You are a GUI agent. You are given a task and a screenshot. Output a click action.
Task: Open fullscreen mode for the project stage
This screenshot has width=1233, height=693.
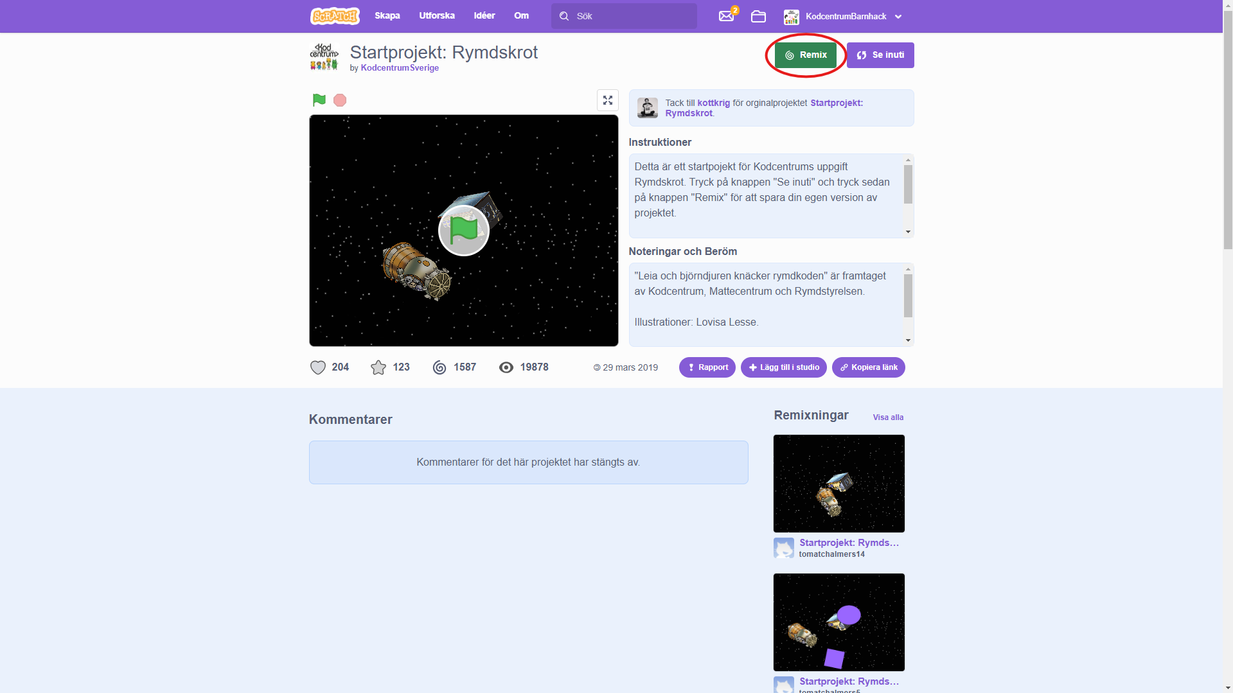pyautogui.click(x=607, y=100)
